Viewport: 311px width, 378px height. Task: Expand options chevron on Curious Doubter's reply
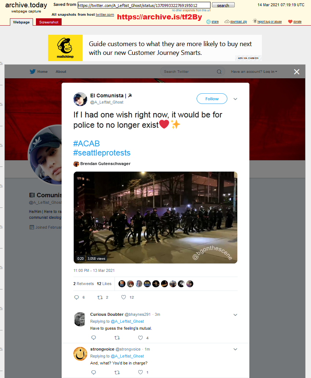pyautogui.click(x=235, y=315)
